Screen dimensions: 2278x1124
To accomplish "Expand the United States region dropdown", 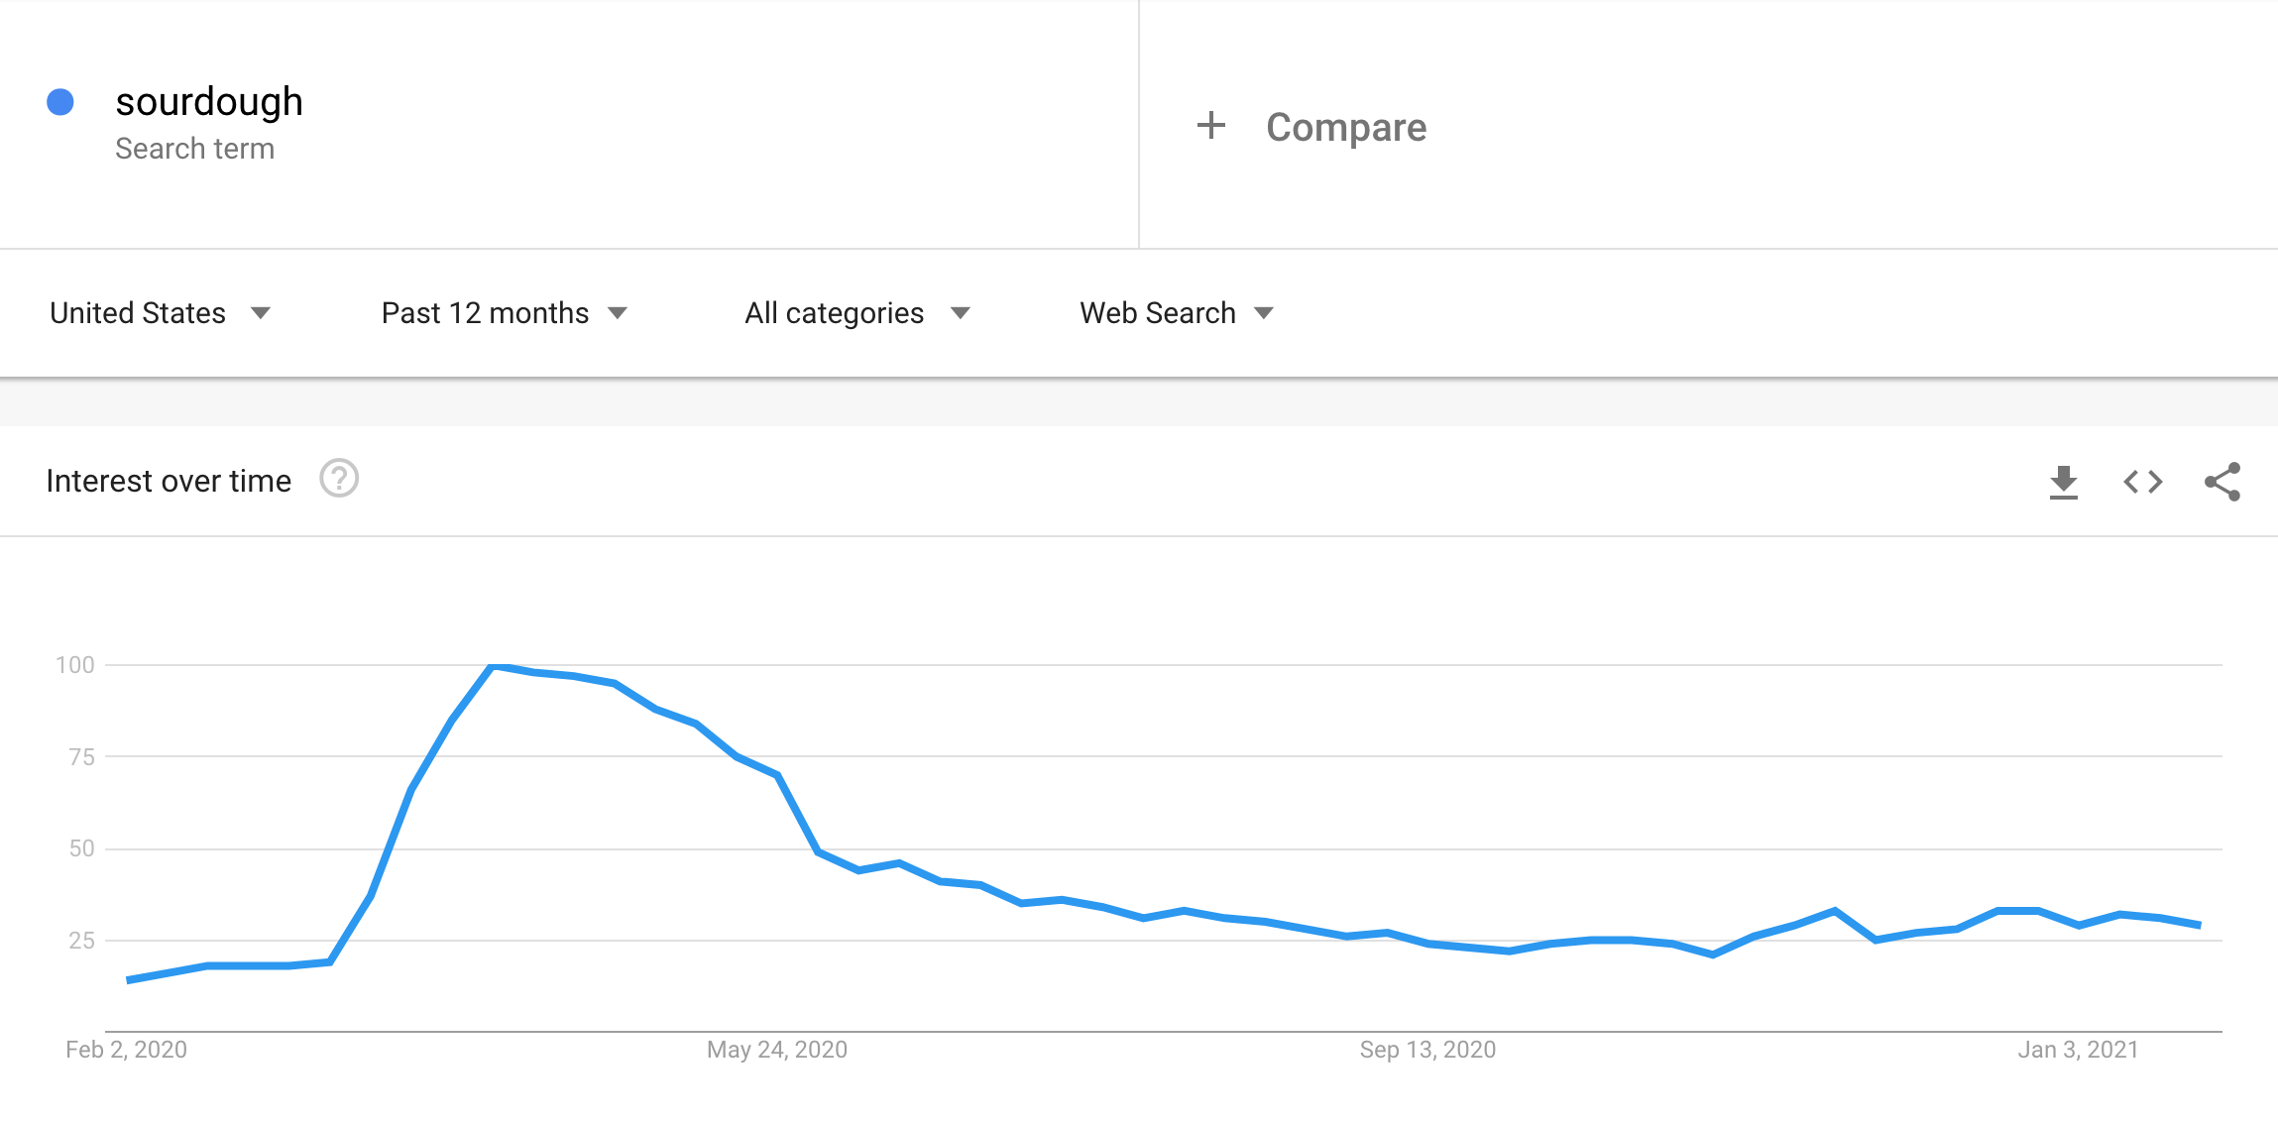I will tap(160, 313).
